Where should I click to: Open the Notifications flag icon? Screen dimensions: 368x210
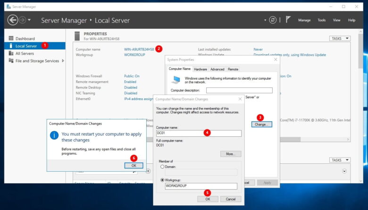(x=288, y=20)
